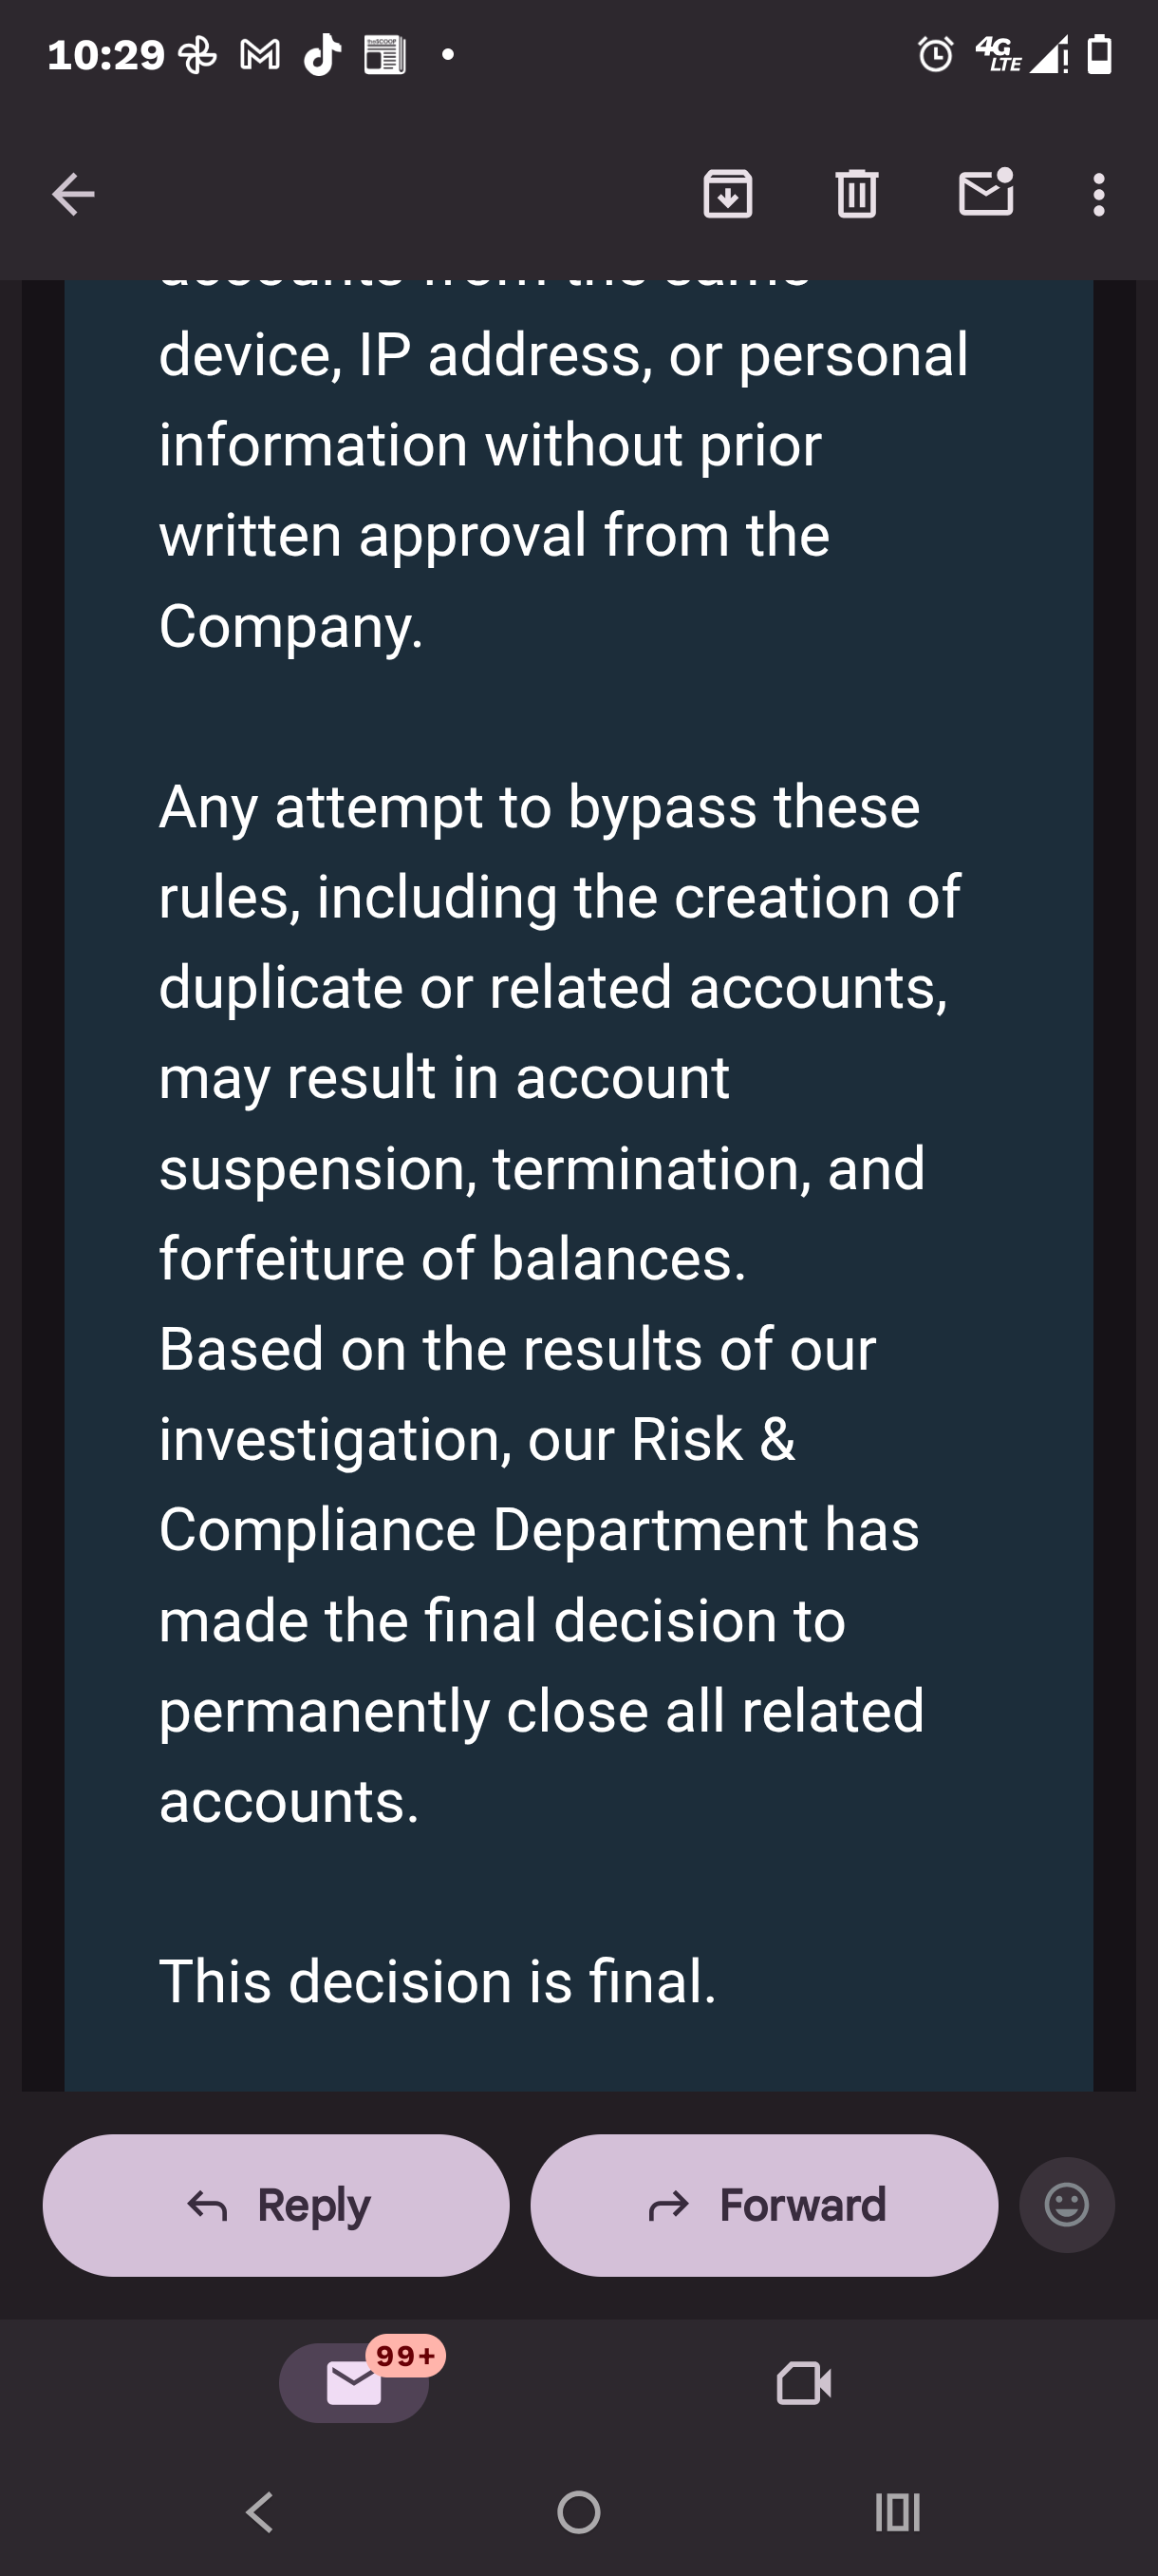The image size is (1158, 2576).
Task: Reply to this email
Action: point(276,2205)
